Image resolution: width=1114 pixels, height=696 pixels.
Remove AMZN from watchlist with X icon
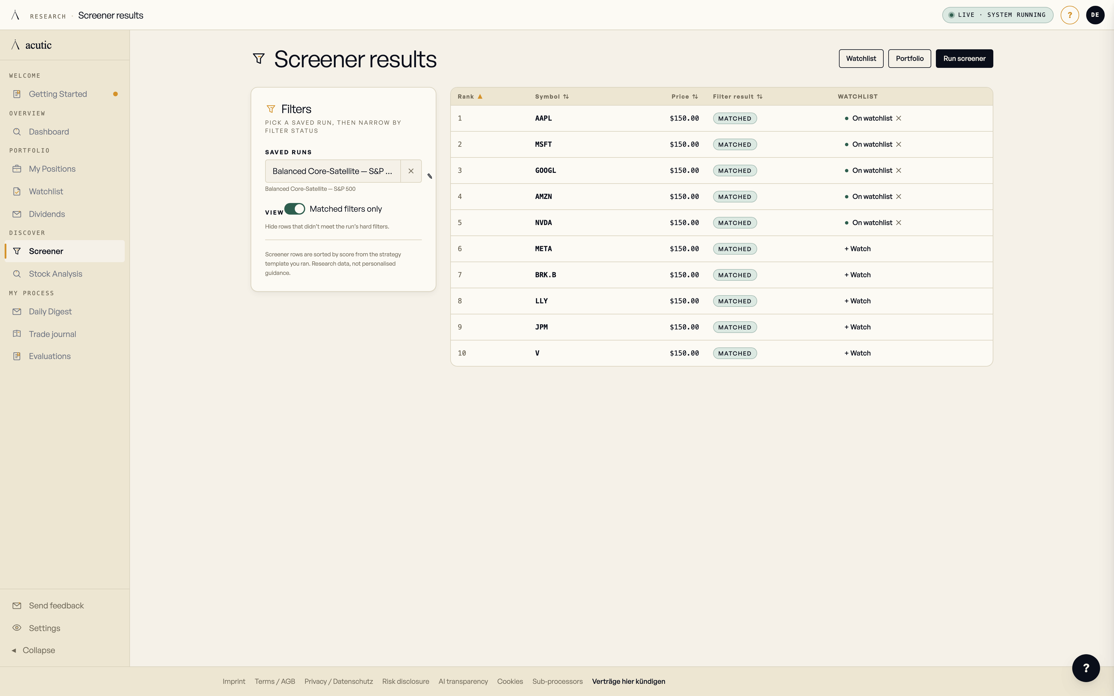pyautogui.click(x=898, y=197)
